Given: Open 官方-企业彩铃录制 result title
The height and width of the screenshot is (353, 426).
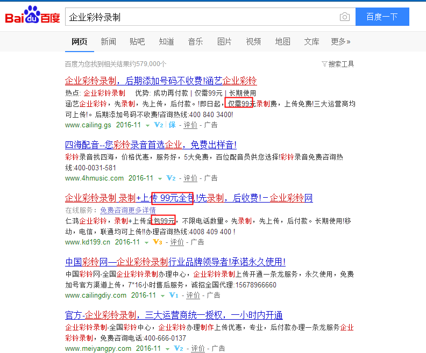Looking at the screenshot, I should 174,315.
